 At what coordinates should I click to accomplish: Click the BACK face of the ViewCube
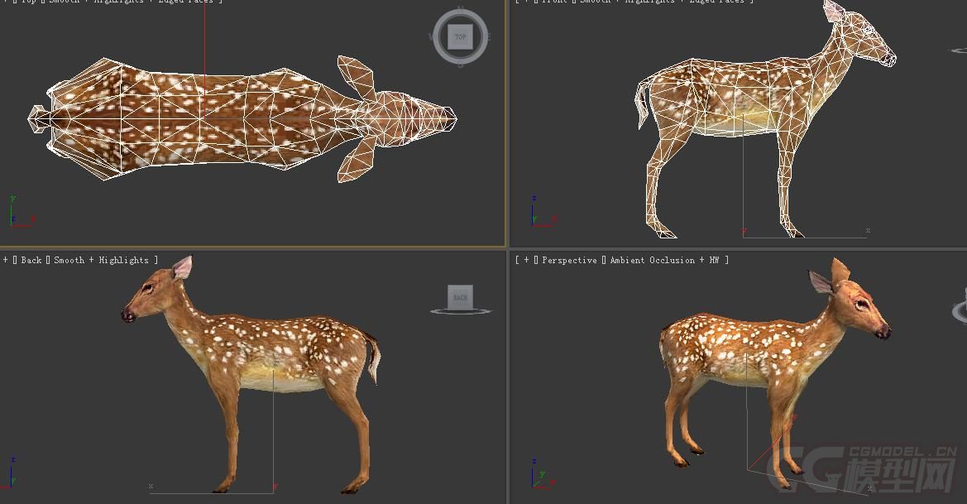(x=460, y=297)
